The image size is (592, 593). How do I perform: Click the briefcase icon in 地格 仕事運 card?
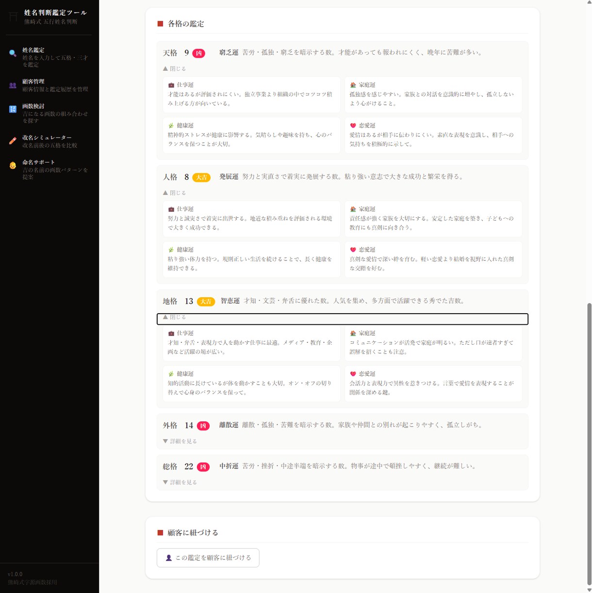[171, 333]
